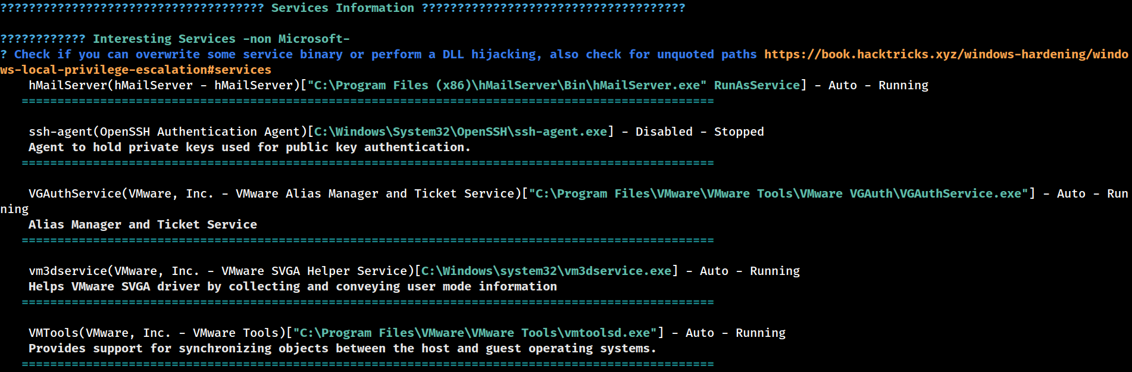Click 'Alias Manager and Ticket Service' description line
1132x372 pixels.
point(143,224)
